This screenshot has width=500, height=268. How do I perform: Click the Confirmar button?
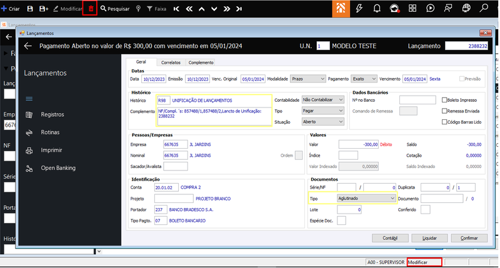(x=469, y=238)
